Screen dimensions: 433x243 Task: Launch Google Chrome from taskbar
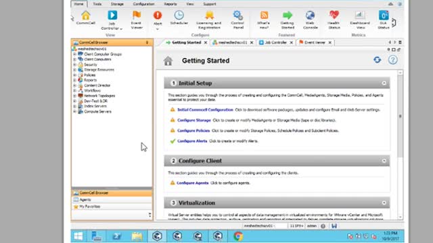(238, 236)
